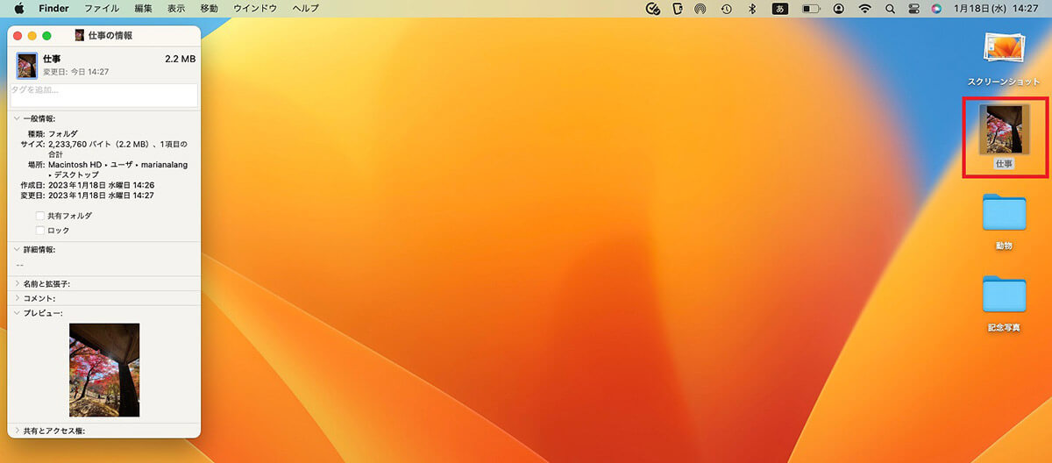
Task: Launch Siri from the menu bar
Action: pyautogui.click(x=936, y=8)
